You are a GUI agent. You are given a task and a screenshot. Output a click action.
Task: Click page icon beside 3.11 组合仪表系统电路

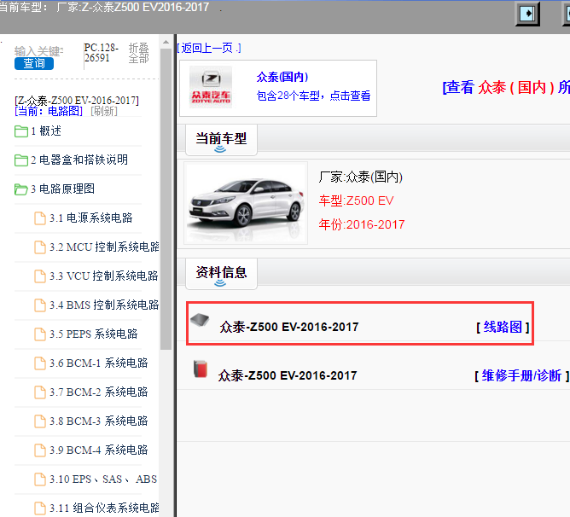pos(40,508)
